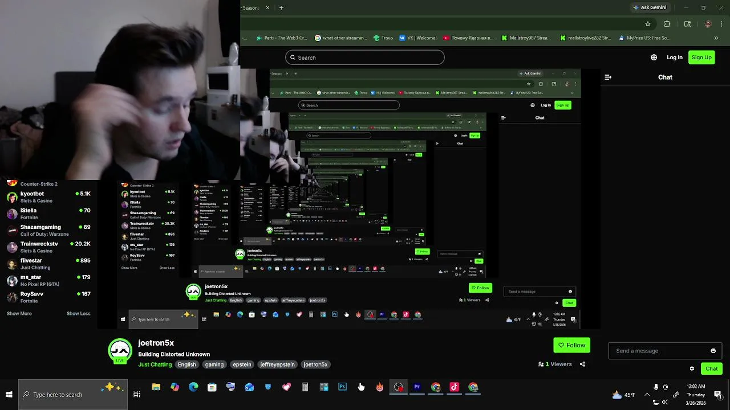
Task: Click the green Chat send button
Action: pos(711,368)
